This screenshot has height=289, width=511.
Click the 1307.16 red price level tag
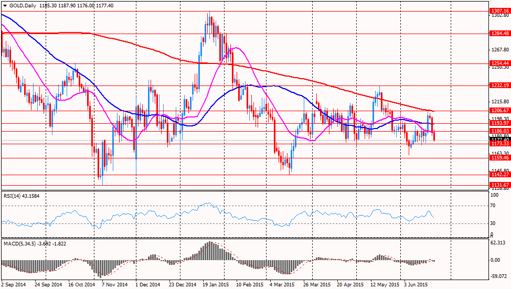(500, 10)
